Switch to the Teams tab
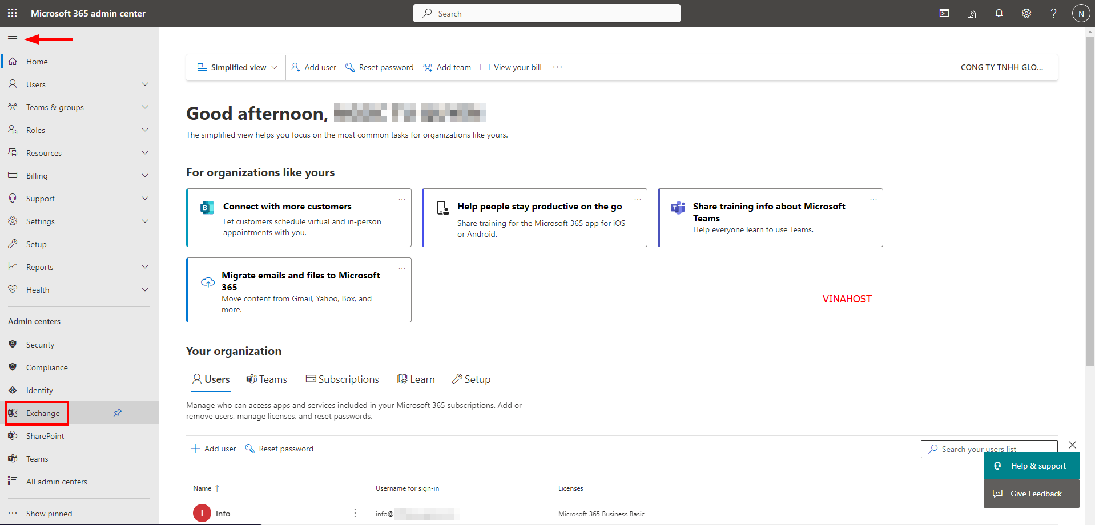This screenshot has height=525, width=1095. click(x=267, y=379)
